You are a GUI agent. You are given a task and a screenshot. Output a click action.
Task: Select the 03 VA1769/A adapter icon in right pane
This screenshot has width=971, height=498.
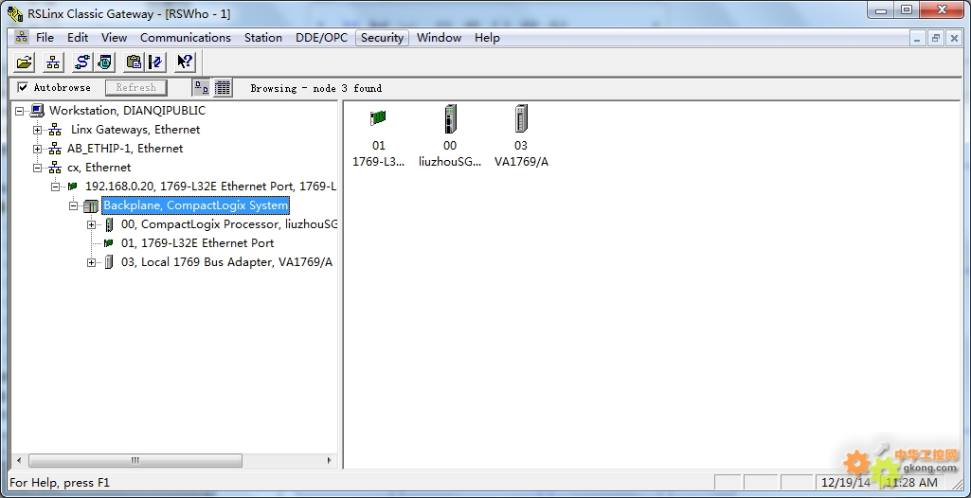521,118
